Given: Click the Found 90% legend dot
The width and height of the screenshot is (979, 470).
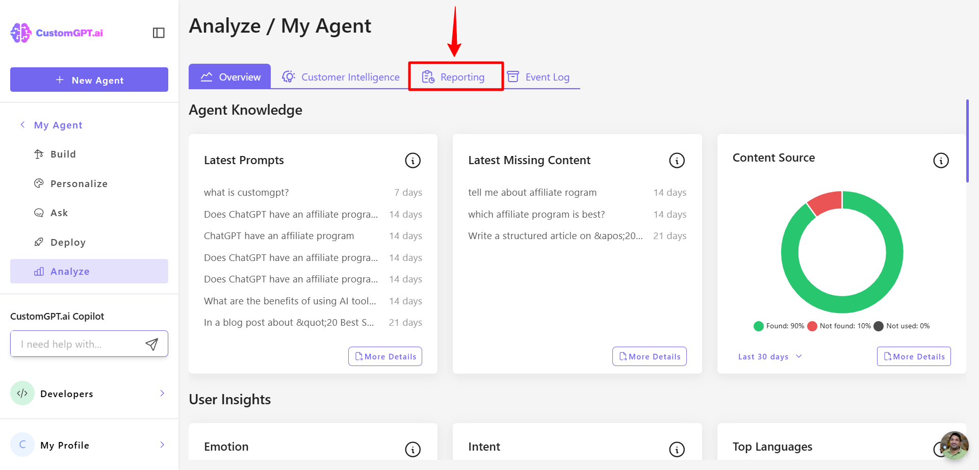Looking at the screenshot, I should pos(759,326).
